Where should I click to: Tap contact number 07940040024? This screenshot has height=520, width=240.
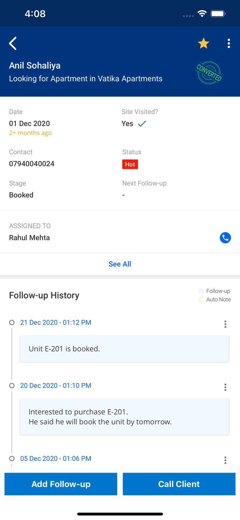tap(32, 164)
